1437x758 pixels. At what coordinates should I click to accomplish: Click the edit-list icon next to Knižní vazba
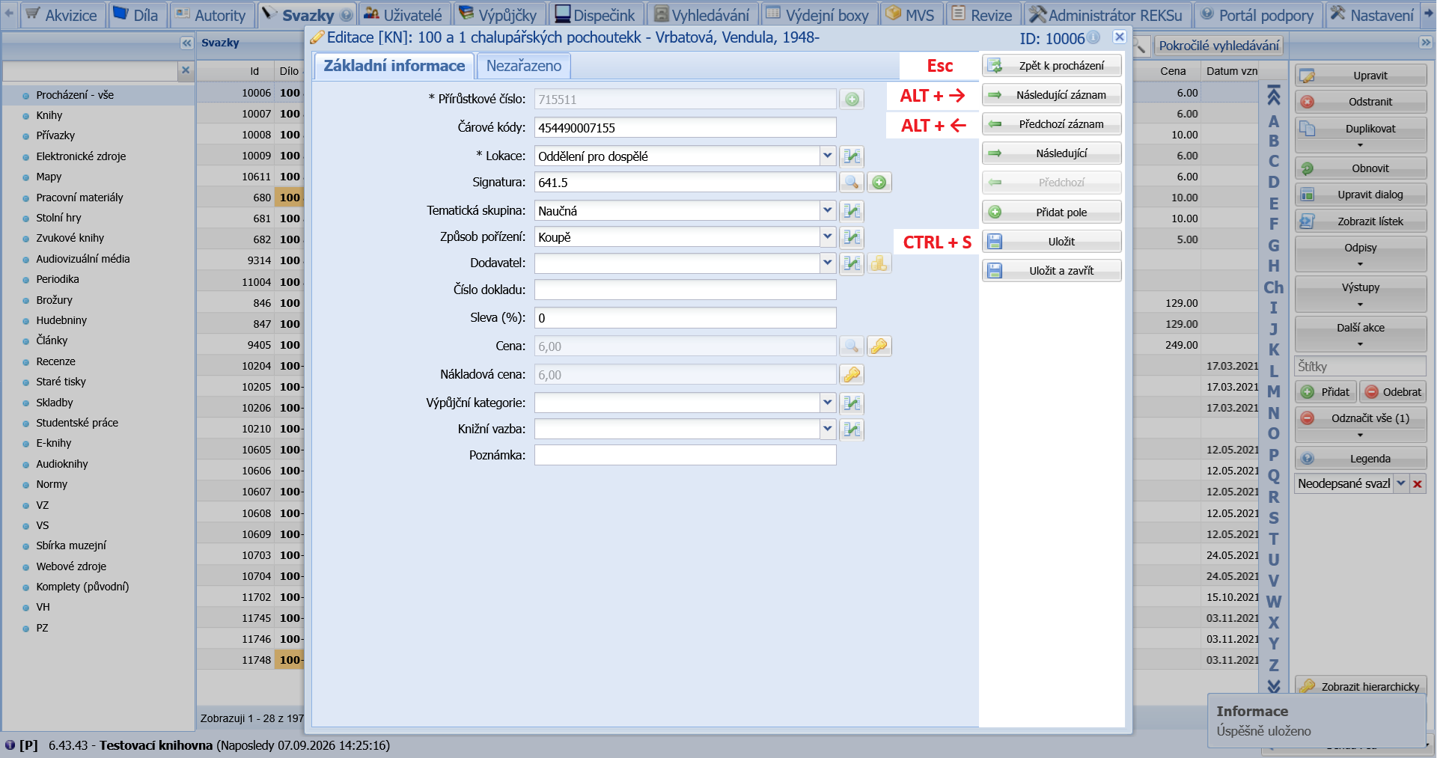tap(852, 430)
